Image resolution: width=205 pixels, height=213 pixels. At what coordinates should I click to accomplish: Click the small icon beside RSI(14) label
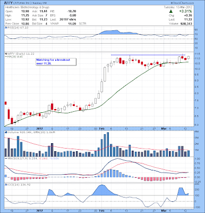tap(6, 28)
